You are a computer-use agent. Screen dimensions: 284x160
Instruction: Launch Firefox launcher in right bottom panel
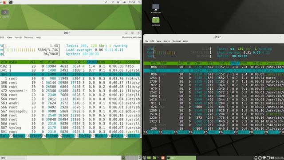click(x=163, y=158)
